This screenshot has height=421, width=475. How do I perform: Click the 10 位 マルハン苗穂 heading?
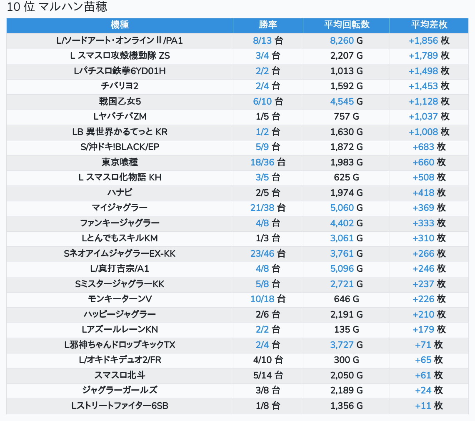coord(57,7)
